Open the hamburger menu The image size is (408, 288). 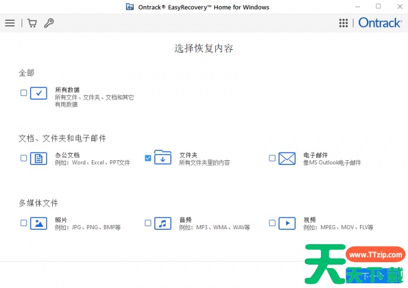10,23
